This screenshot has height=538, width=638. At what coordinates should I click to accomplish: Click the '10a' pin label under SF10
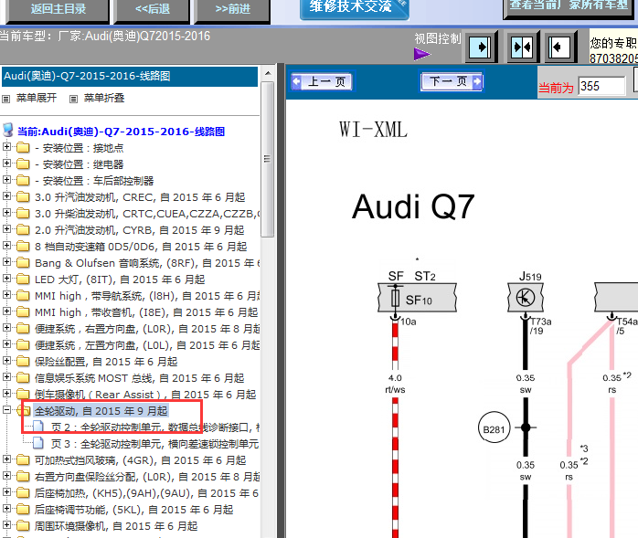(408, 322)
